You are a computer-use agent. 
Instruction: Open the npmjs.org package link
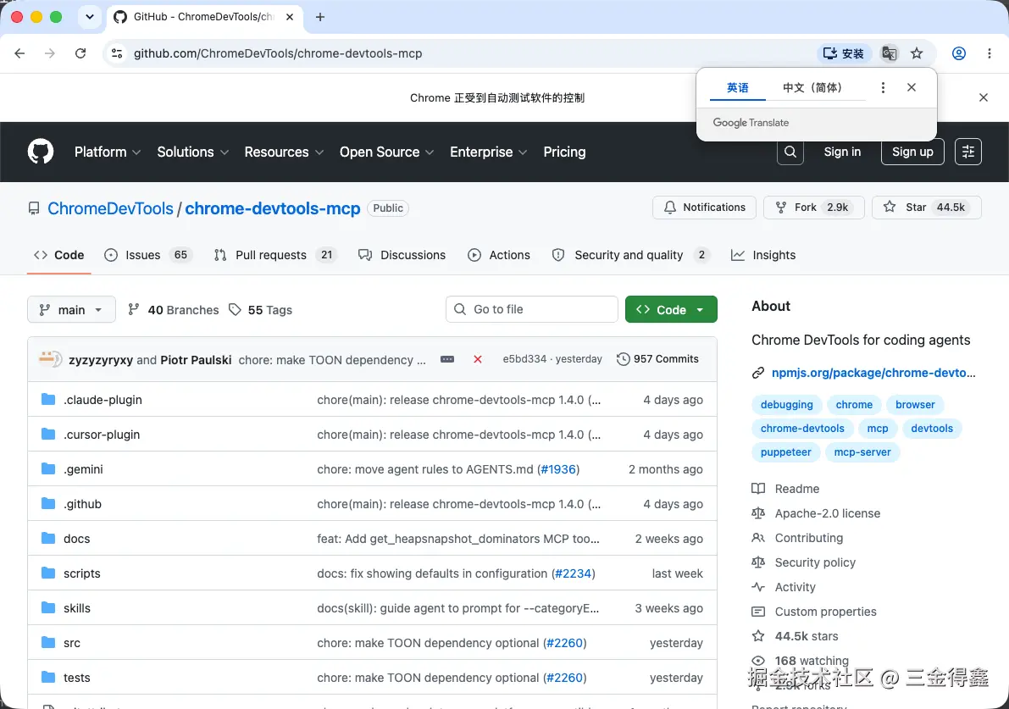[x=873, y=374]
